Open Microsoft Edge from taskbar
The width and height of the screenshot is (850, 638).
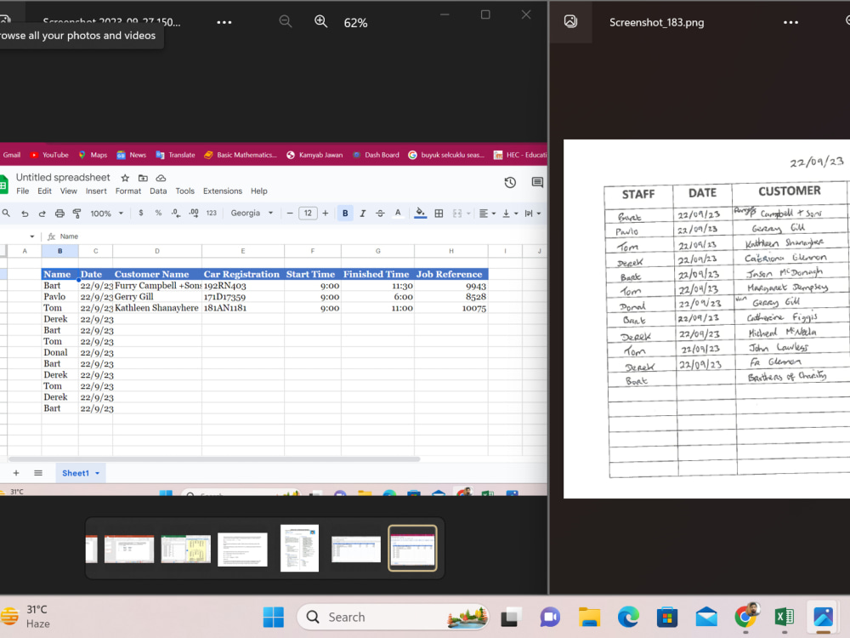tap(628, 617)
